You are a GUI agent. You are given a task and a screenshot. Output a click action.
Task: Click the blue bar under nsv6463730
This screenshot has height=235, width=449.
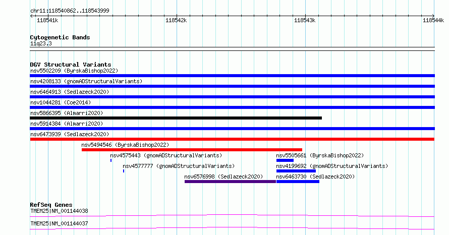point(298,182)
